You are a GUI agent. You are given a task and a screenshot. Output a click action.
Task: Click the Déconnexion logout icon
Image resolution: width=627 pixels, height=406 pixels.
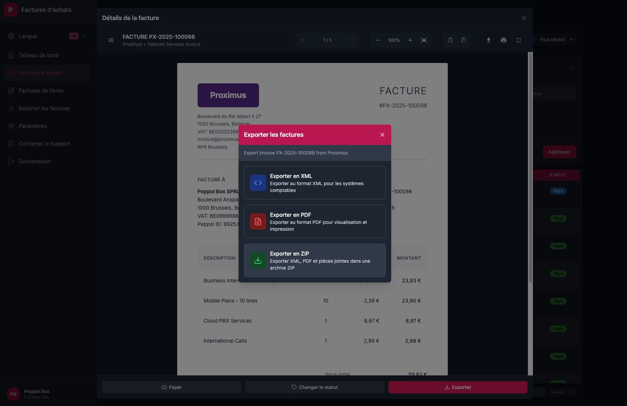(x=11, y=161)
